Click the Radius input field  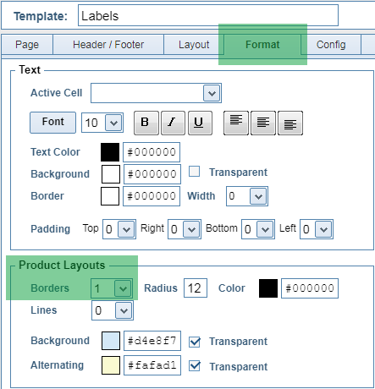tap(196, 288)
